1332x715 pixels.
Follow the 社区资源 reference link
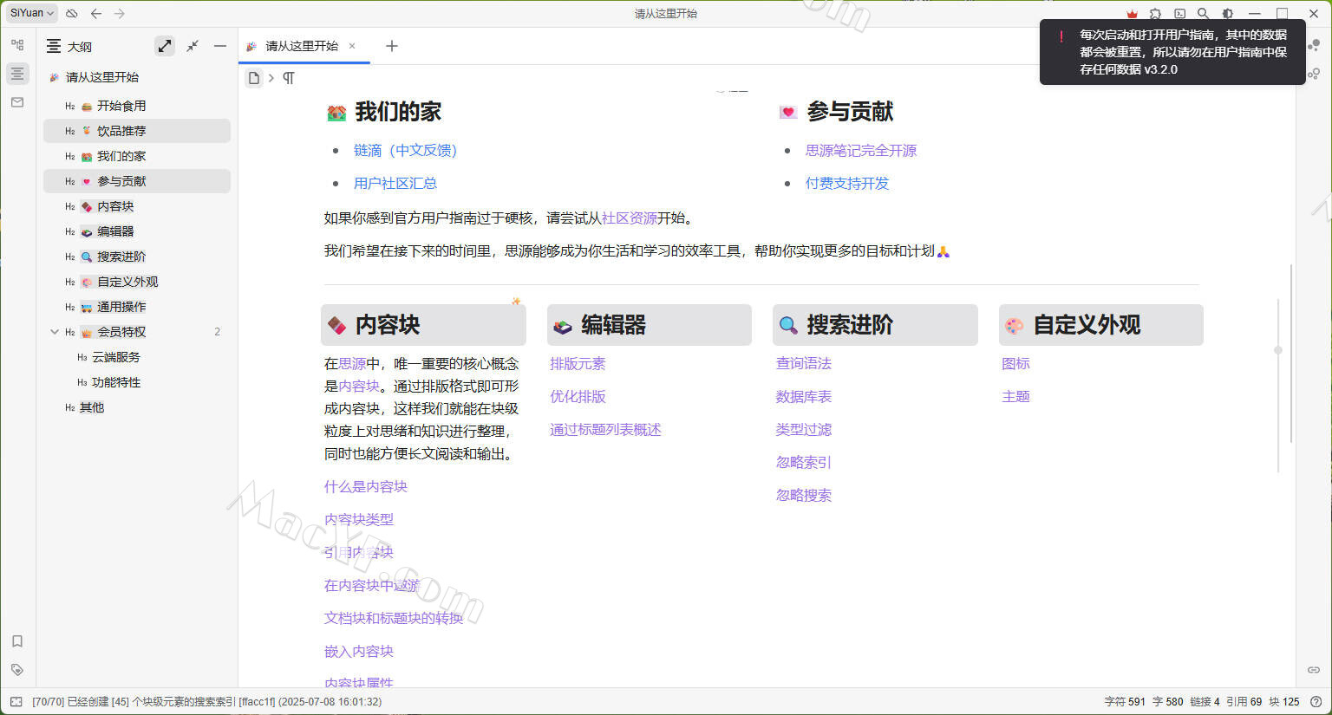[x=630, y=218]
